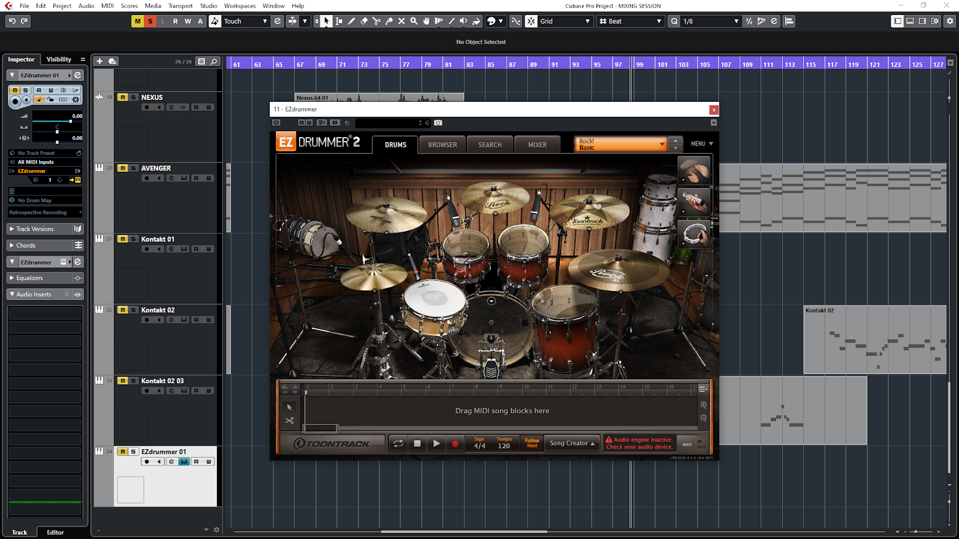This screenshot has height=539, width=959.
Task: Toggle Follow Host in EZdrummer
Action: [532, 443]
